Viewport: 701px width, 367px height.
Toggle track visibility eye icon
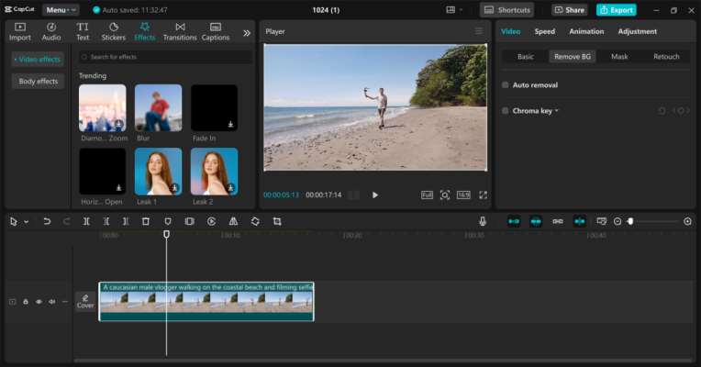coord(39,301)
